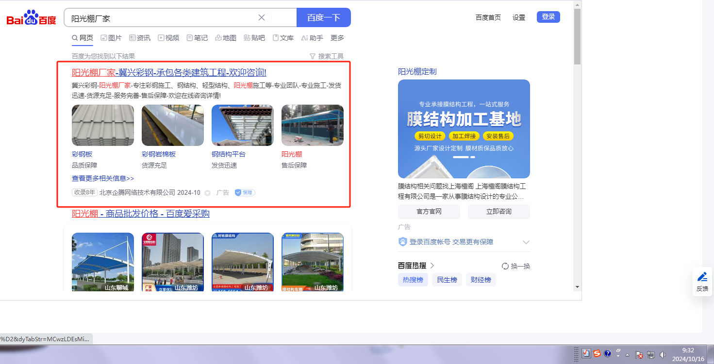Click the 9:32 taskbar clock
This screenshot has width=714, height=364.
[688, 354]
